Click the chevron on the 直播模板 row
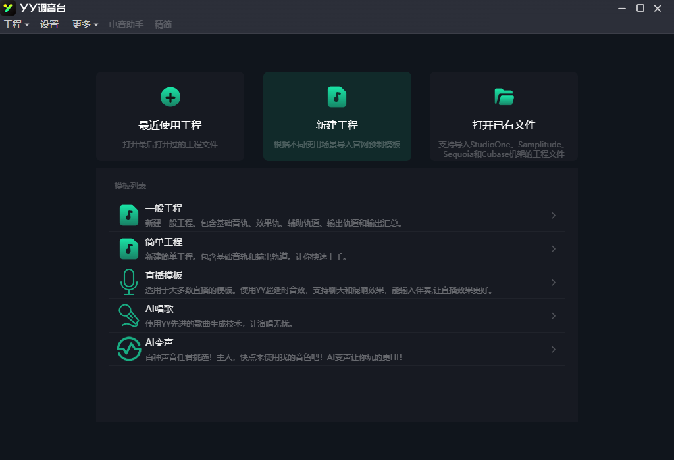The width and height of the screenshot is (674, 460). coord(553,283)
